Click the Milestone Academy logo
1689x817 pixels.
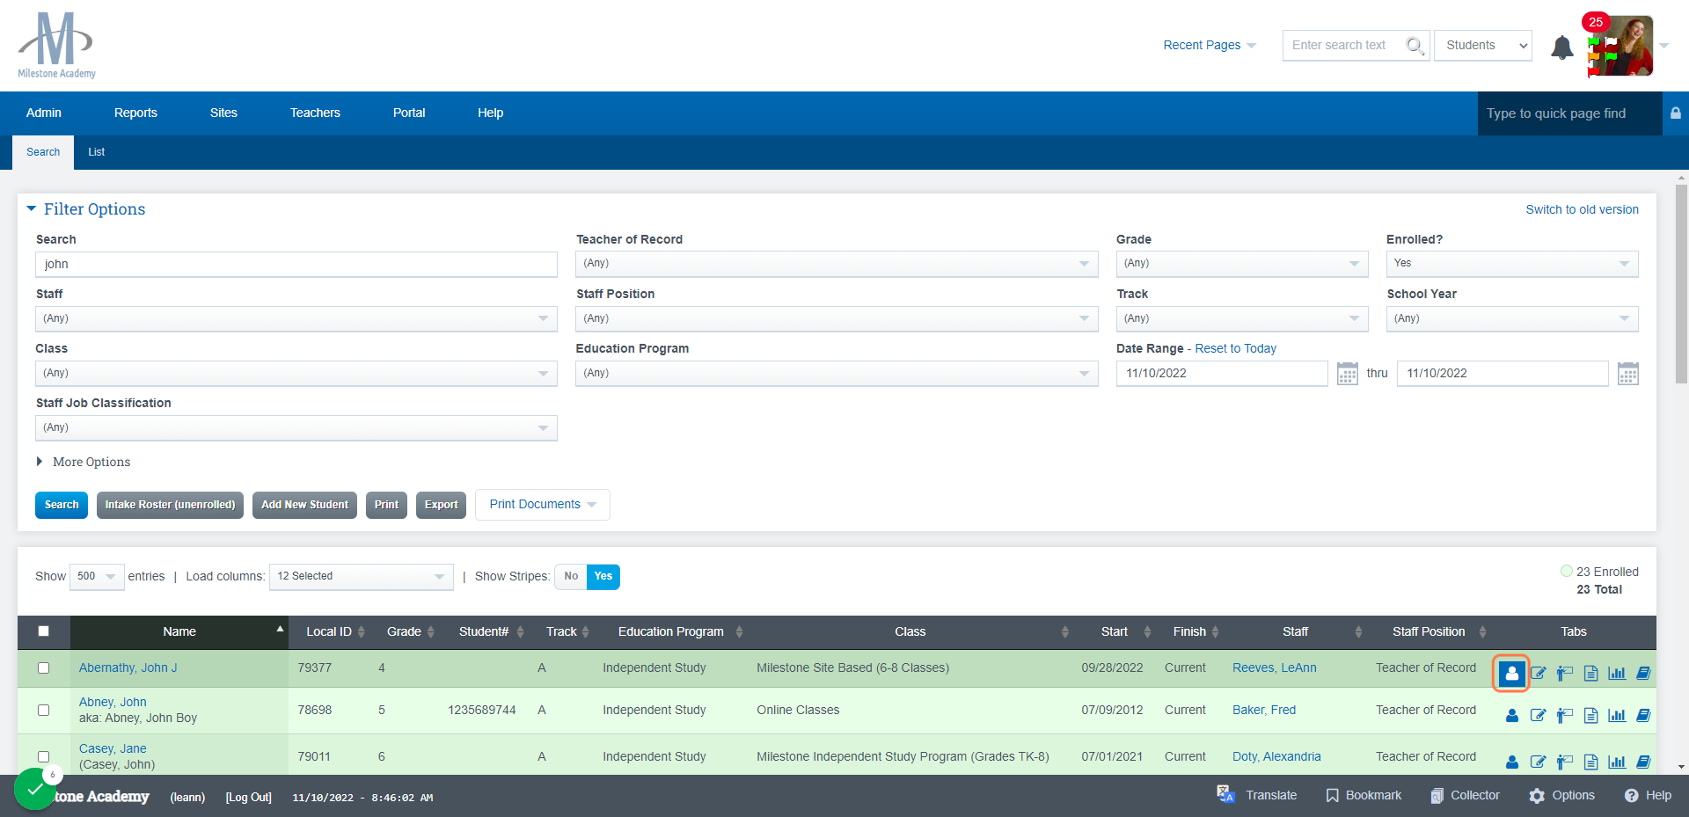click(56, 46)
